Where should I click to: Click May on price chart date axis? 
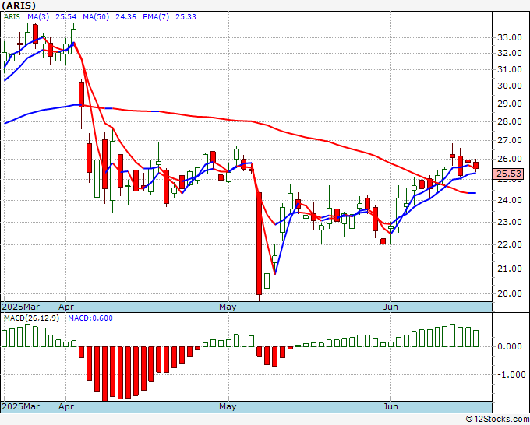[228, 307]
